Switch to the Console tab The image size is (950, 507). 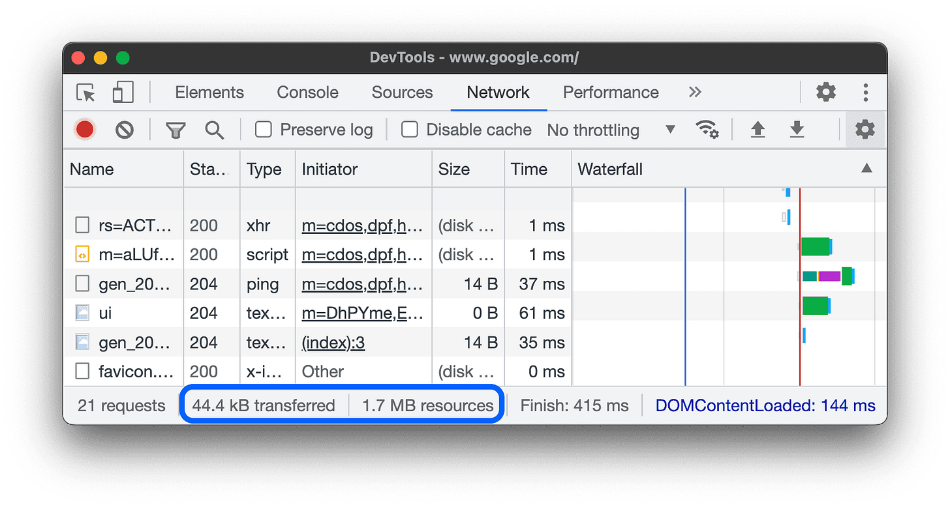point(307,93)
